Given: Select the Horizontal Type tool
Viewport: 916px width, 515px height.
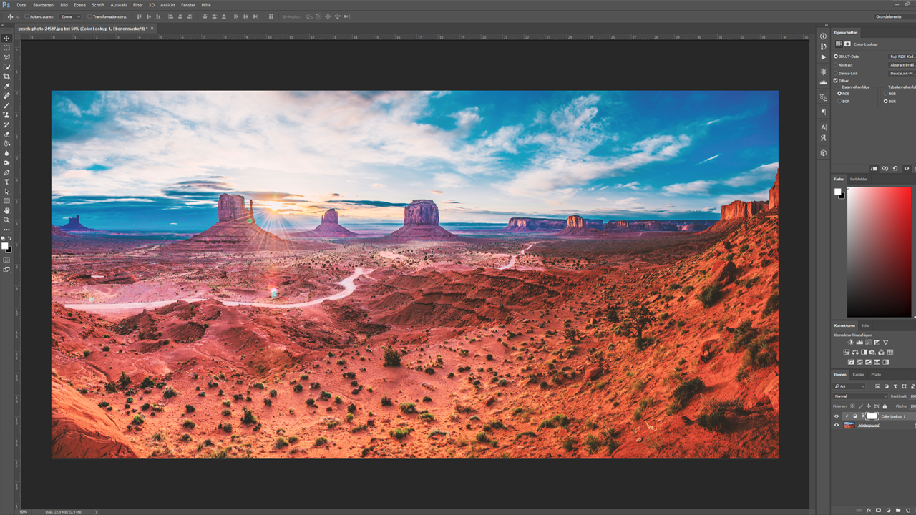Looking at the screenshot, I should point(7,181).
